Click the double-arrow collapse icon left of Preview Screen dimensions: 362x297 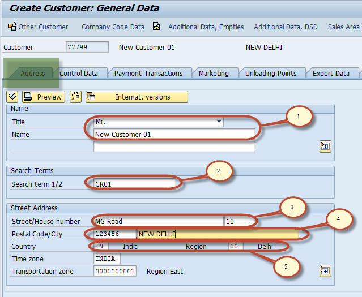pos(12,97)
